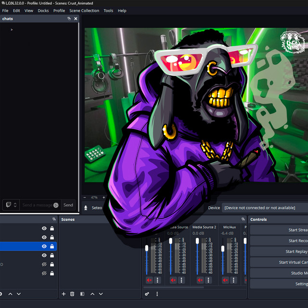Adjust Mic/Aux volume slider
Screen dimensions: 308x308
(222, 249)
